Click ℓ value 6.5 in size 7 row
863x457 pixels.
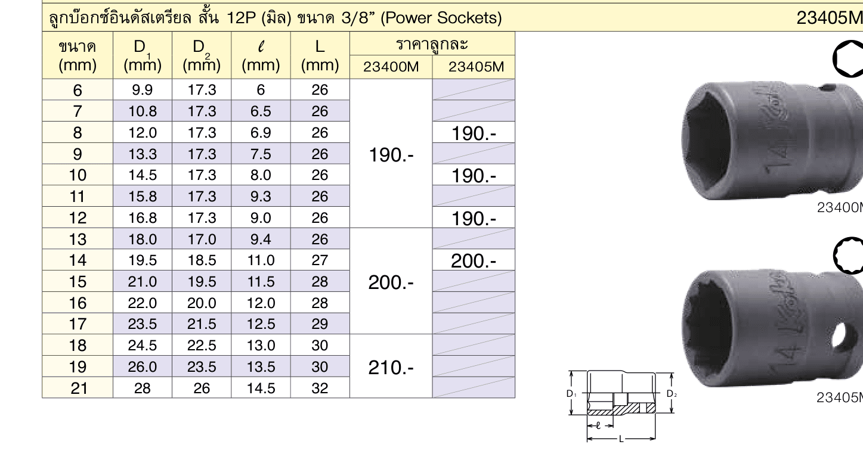(261, 111)
